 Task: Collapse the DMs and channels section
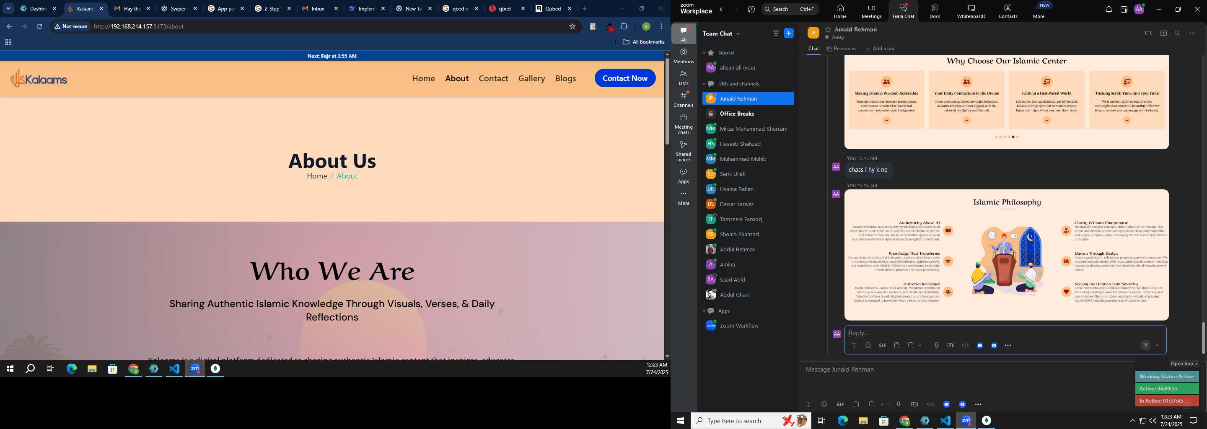(704, 84)
